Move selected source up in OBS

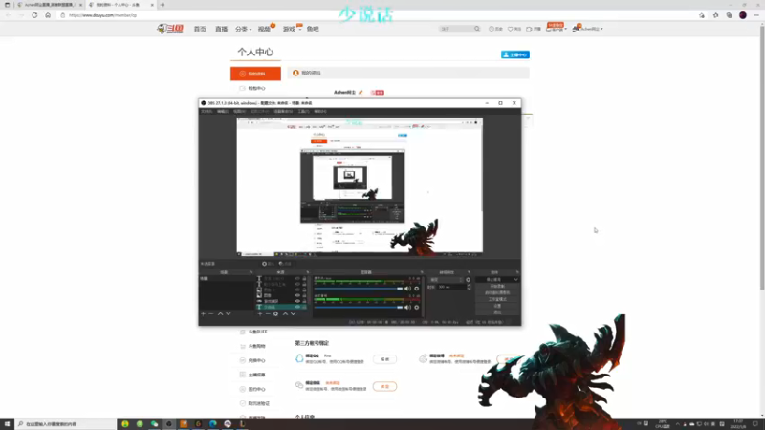click(x=285, y=314)
